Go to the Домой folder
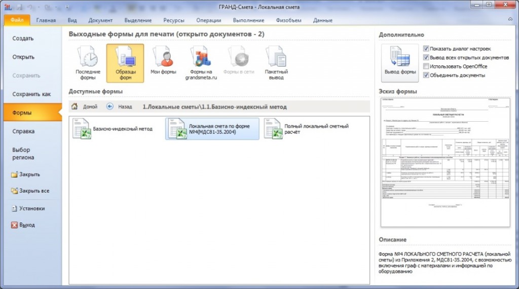The height and width of the screenshot is (289, 519). pyautogui.click(x=85, y=106)
